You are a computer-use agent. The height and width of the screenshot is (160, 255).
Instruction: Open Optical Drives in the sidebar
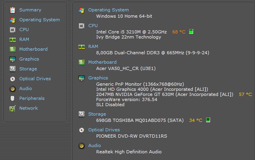click(x=35, y=79)
